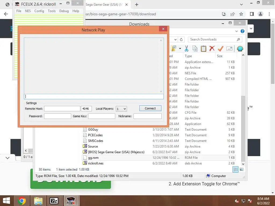Click the chat message entry box
The image size is (275, 206).
point(94,97)
